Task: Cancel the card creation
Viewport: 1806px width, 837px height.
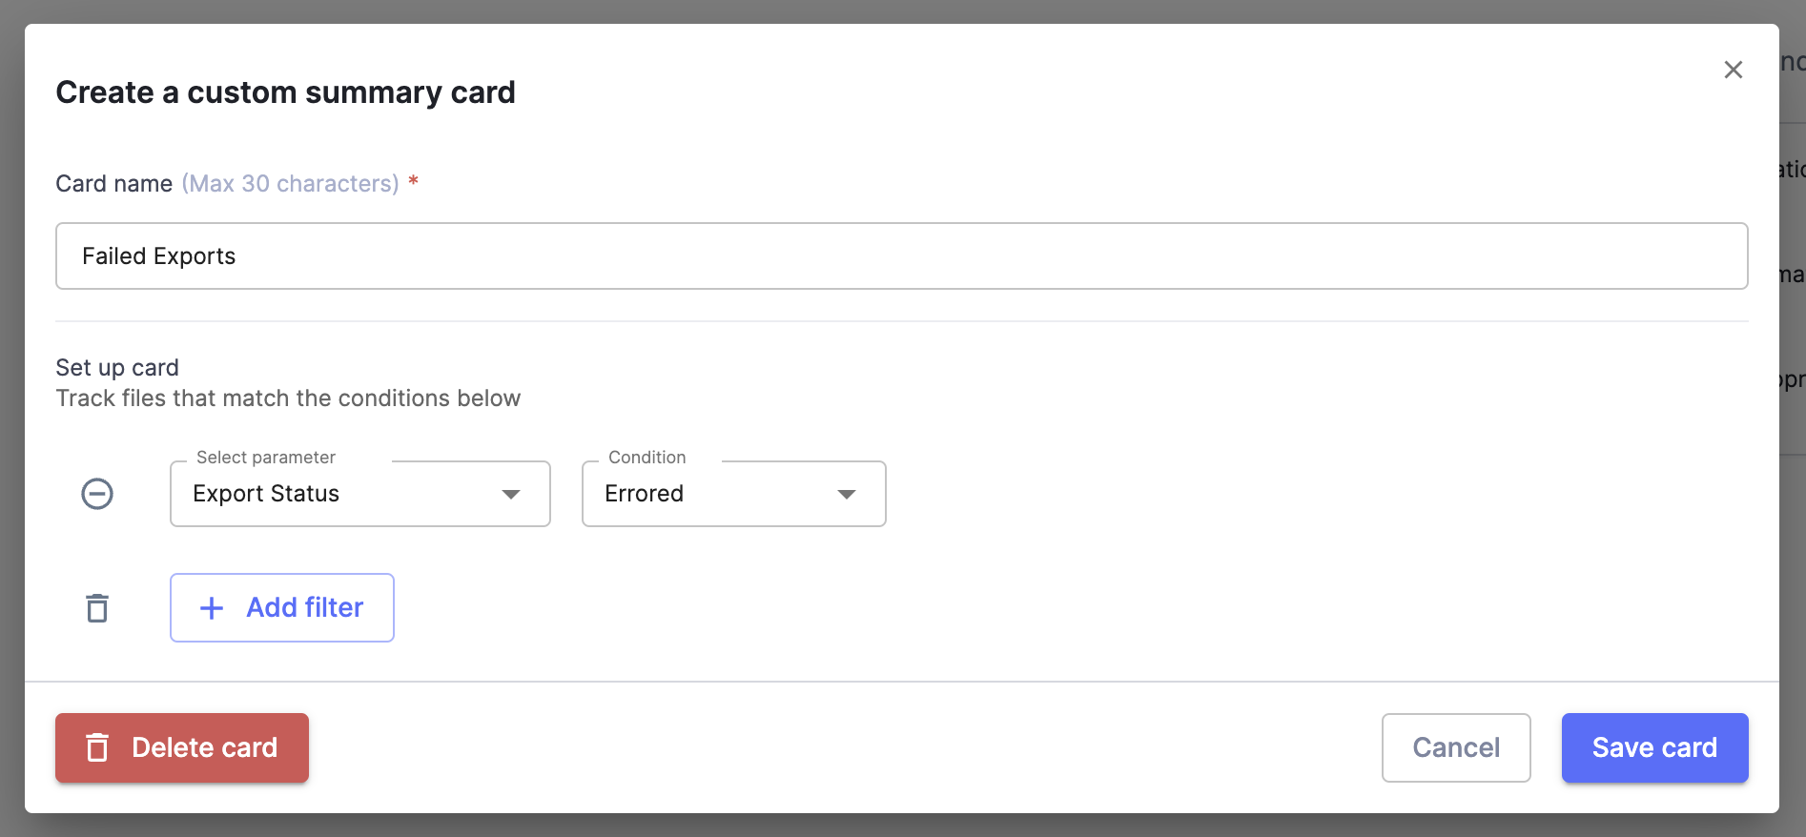Action: click(x=1456, y=747)
